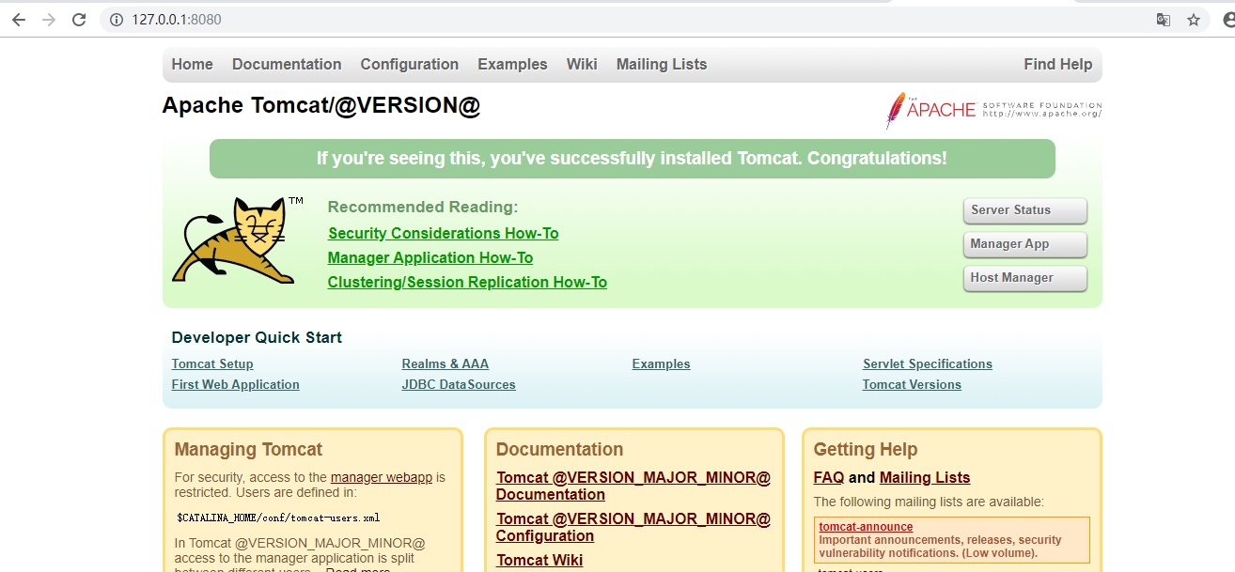Open the Tomcat Wiki link
This screenshot has width=1235, height=572.
[x=539, y=560]
